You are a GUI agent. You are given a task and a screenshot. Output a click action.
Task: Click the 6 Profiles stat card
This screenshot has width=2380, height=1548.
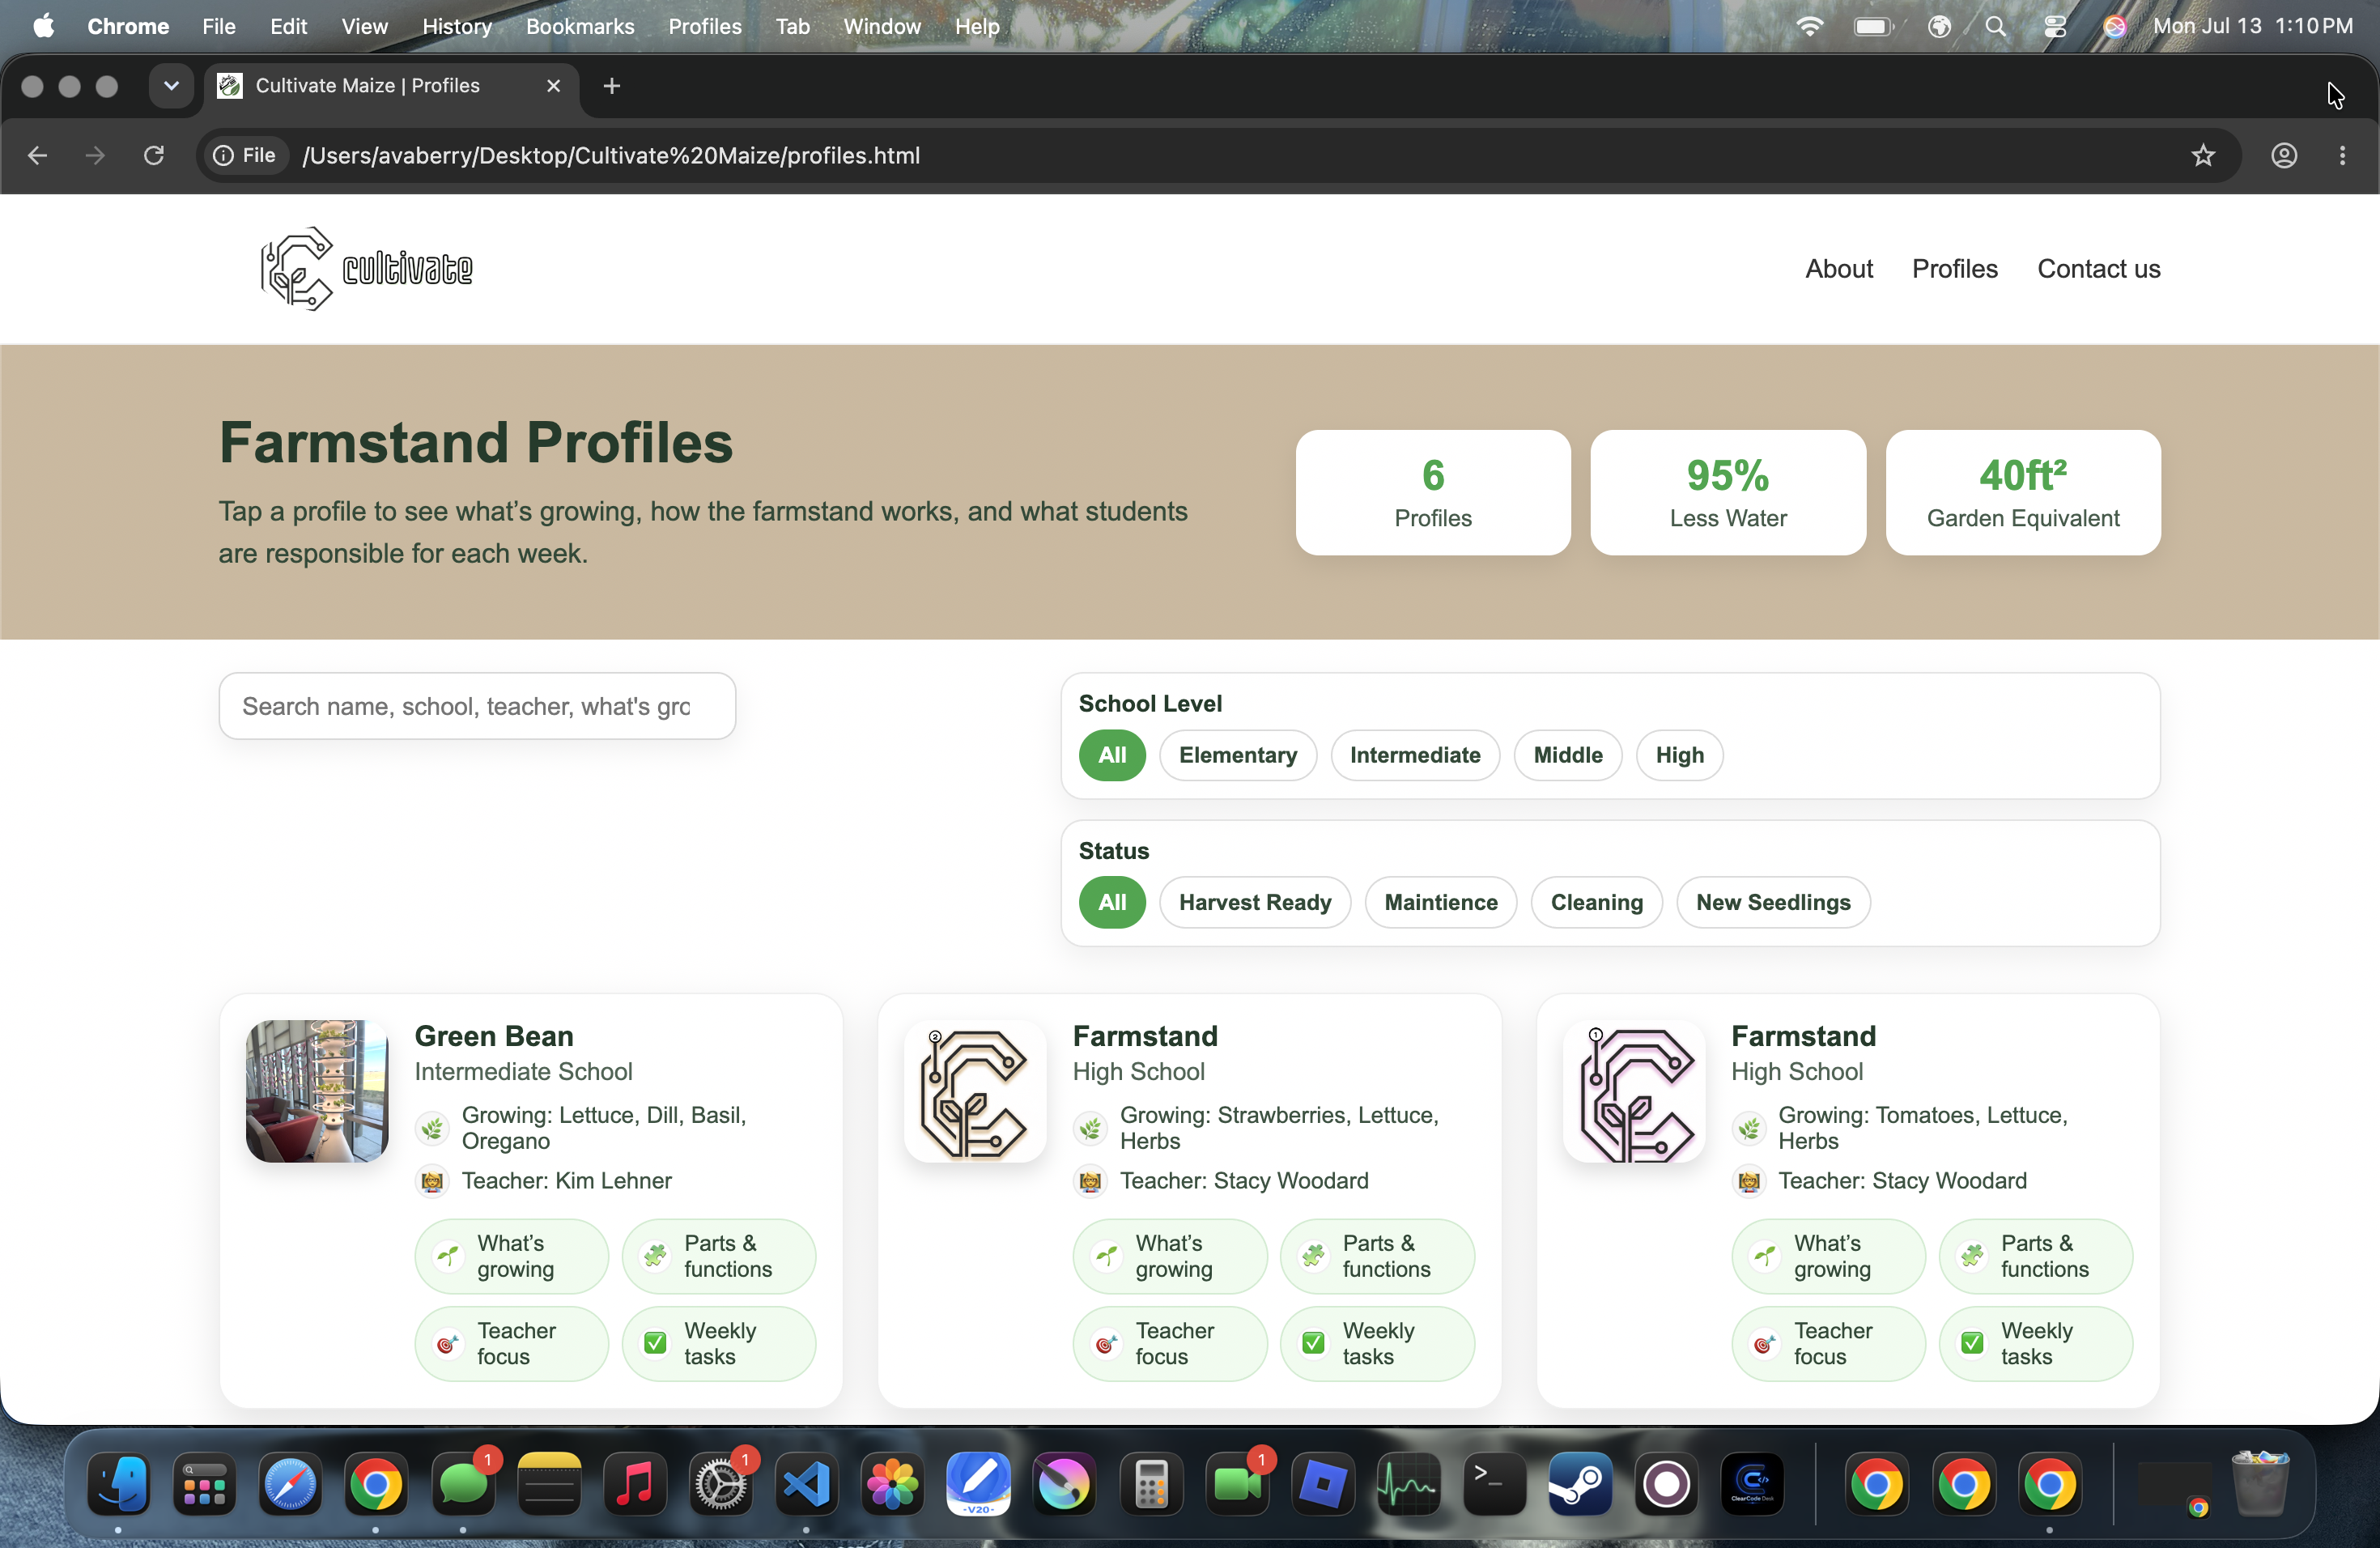pos(1433,492)
